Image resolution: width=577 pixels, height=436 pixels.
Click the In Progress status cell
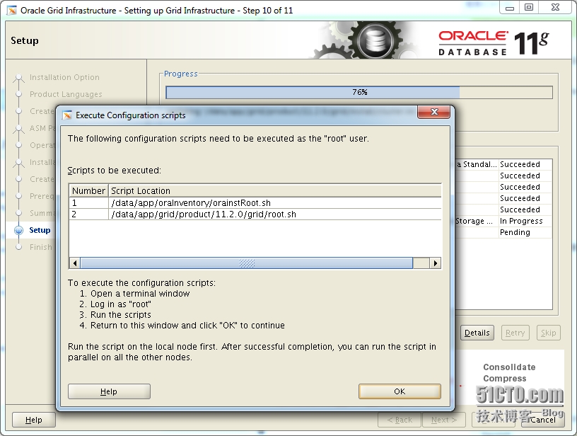[x=525, y=221]
